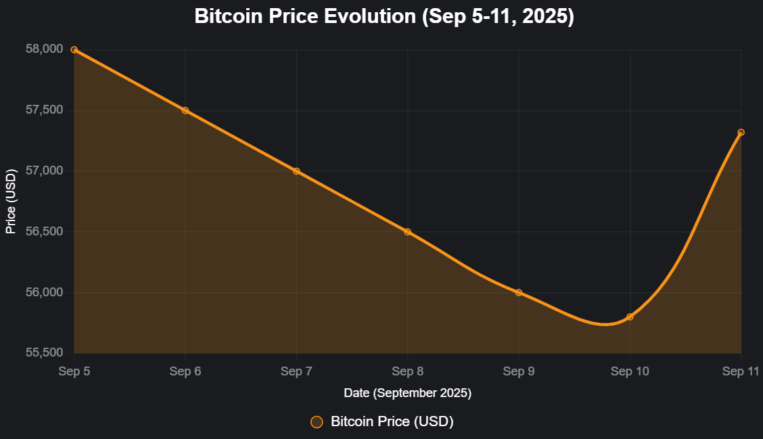Screen dimensions: 763x439
Task: Click the orange legend circle swatch
Action: [317, 421]
